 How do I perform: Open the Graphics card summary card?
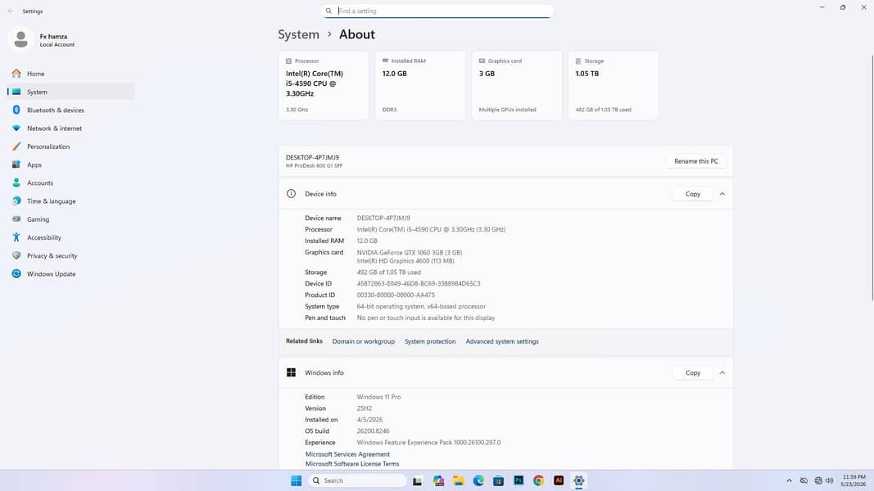coord(517,85)
